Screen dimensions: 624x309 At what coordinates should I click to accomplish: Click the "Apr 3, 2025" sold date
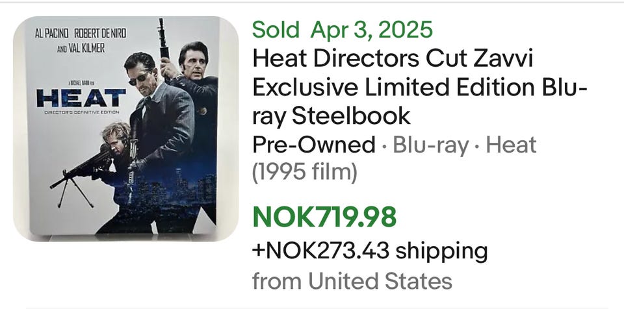click(372, 29)
